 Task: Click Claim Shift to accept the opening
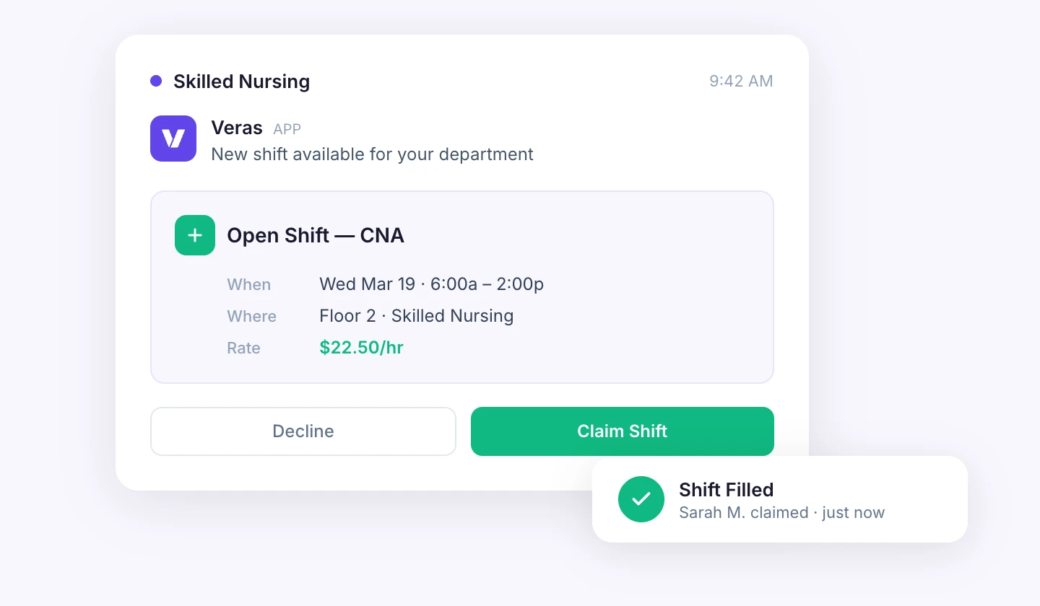click(622, 431)
